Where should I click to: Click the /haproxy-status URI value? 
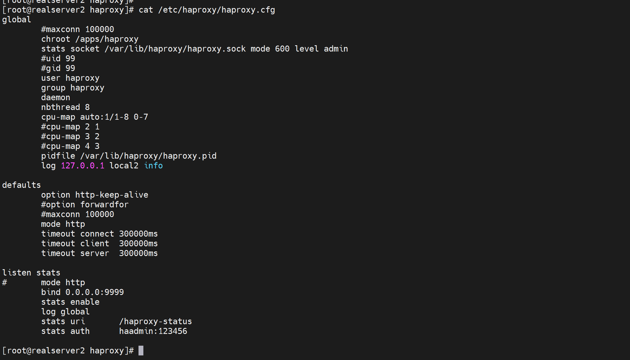click(155, 321)
